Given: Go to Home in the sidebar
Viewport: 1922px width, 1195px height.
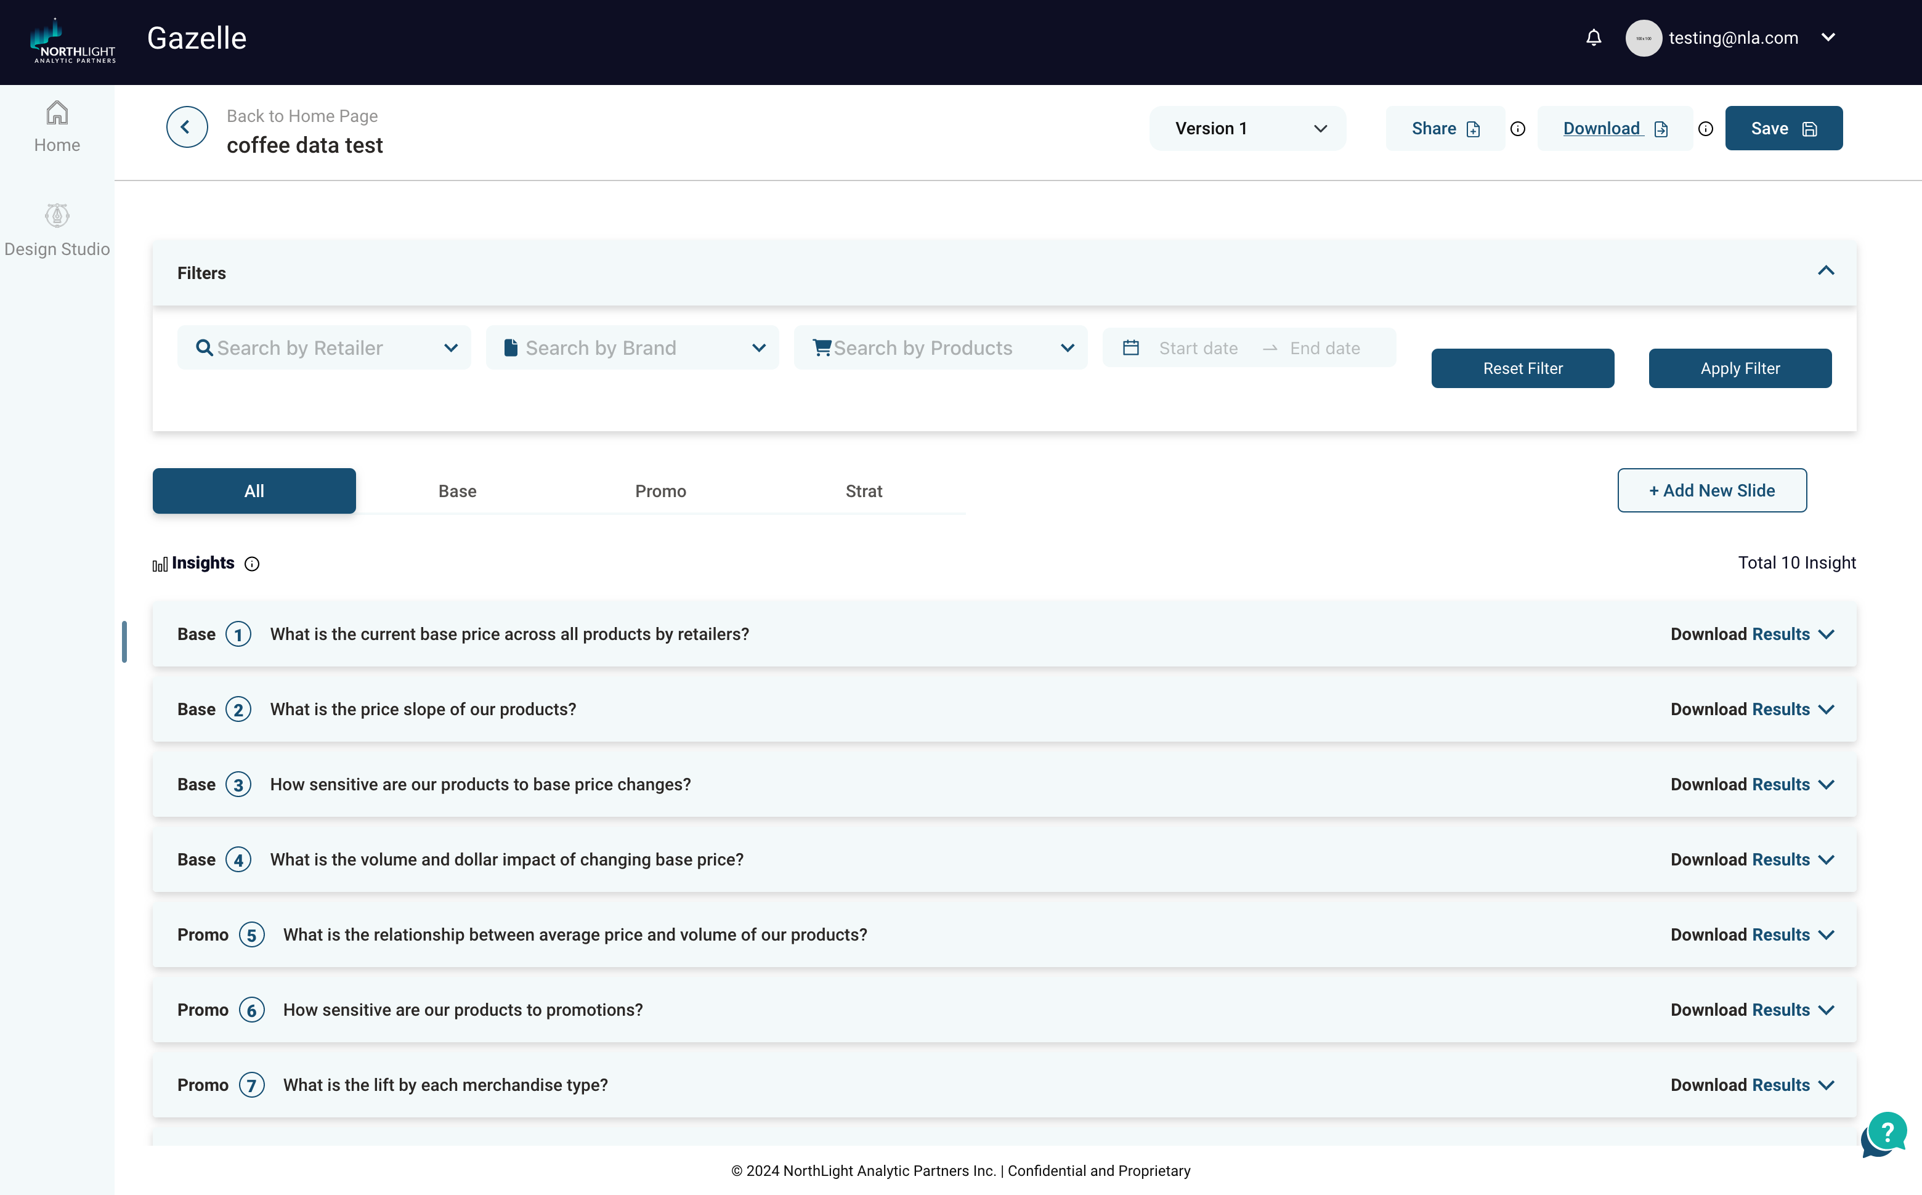Looking at the screenshot, I should (57, 126).
